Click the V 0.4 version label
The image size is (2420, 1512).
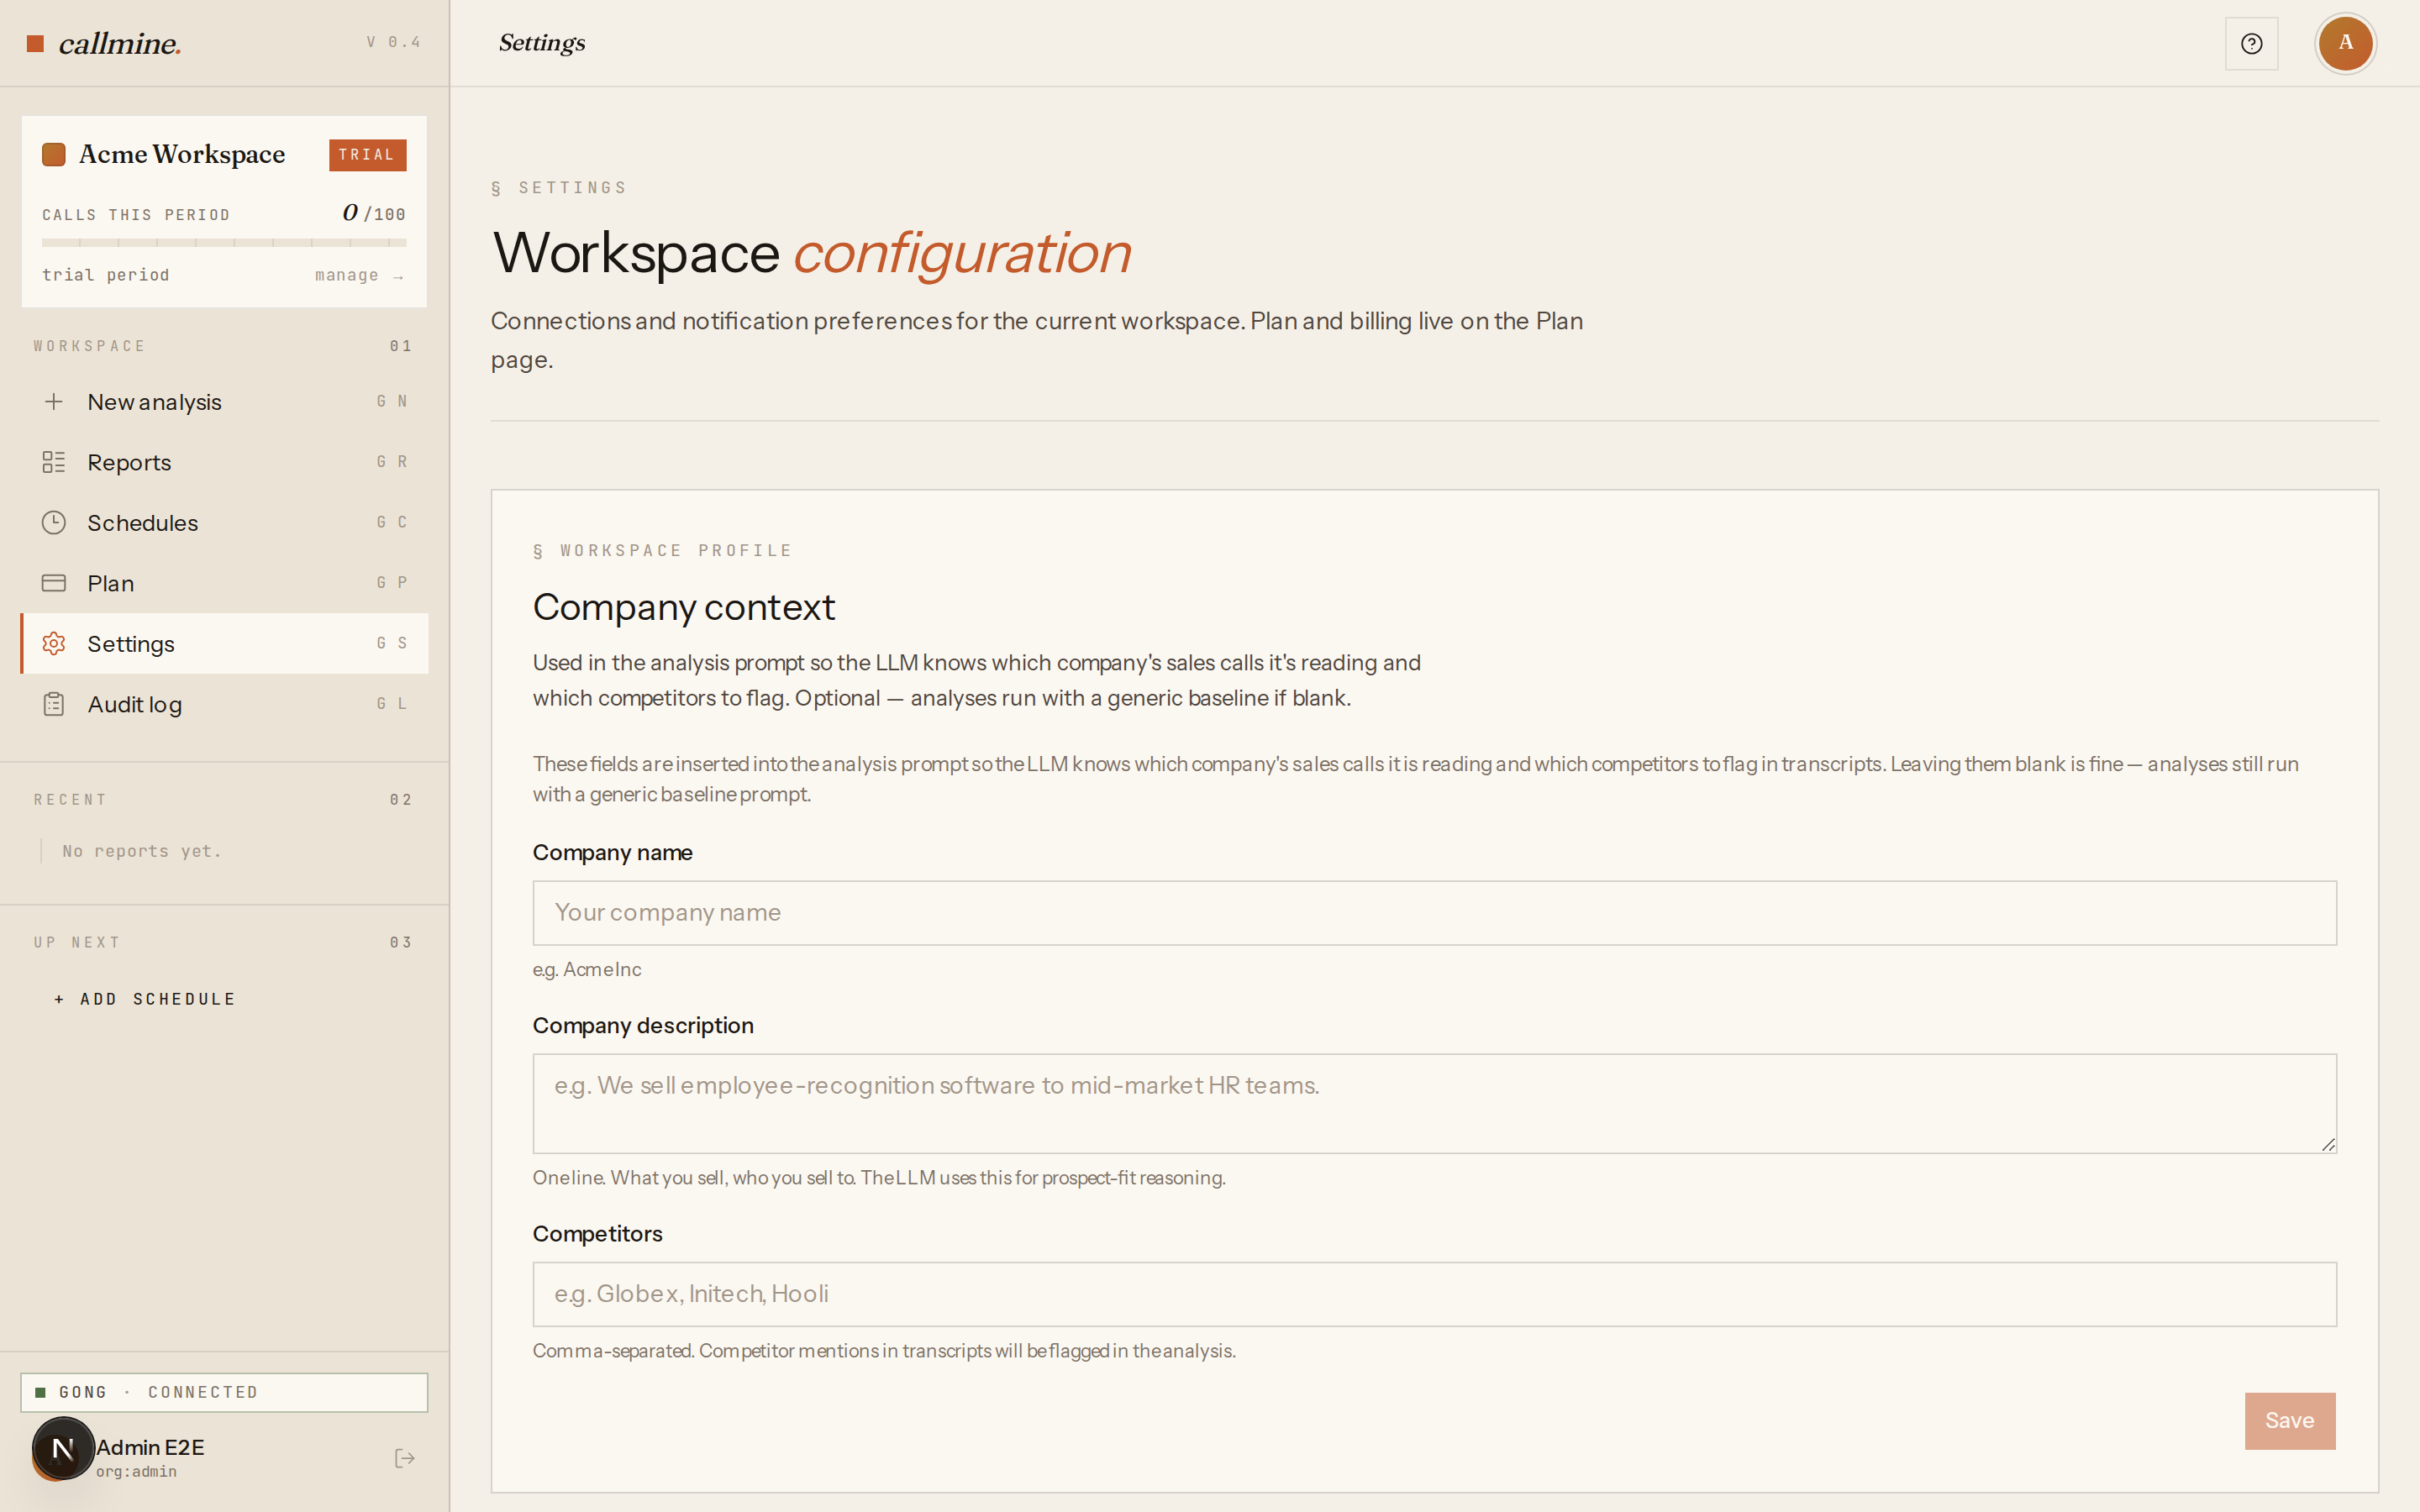(394, 42)
